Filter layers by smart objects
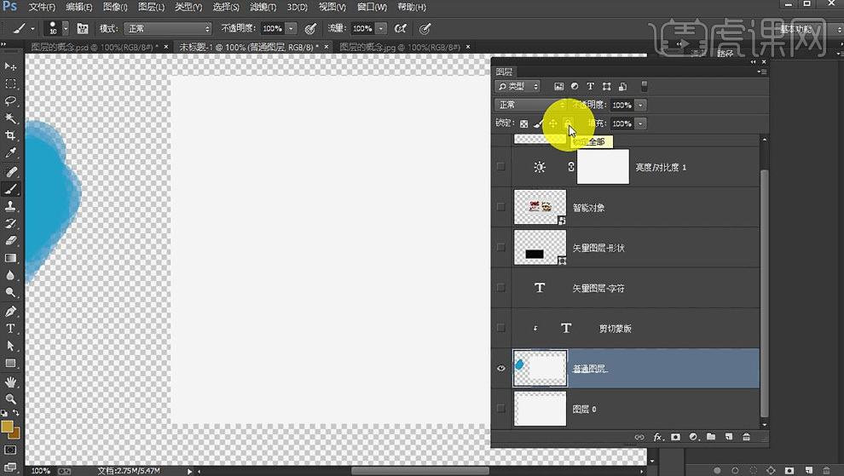 623,87
